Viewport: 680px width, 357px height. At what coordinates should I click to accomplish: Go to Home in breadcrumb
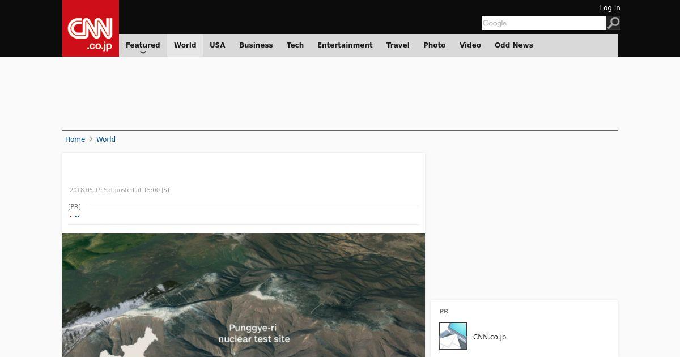click(75, 139)
